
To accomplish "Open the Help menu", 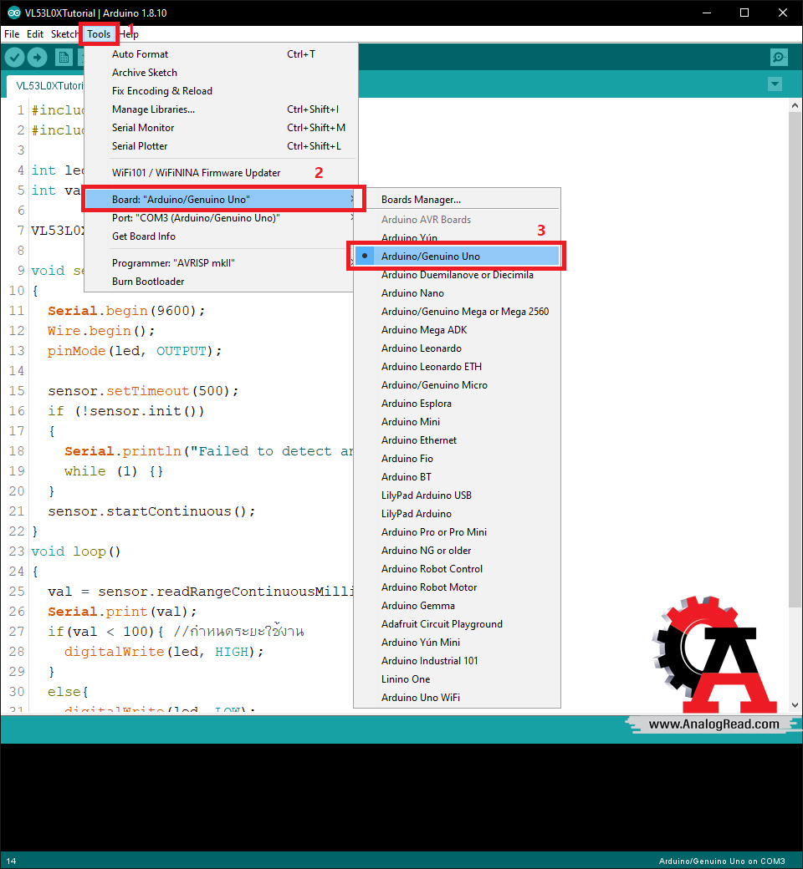I will point(129,33).
